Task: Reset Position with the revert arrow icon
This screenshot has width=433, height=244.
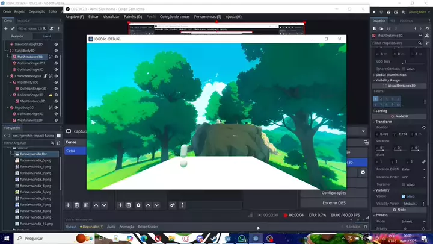Action: (x=424, y=127)
